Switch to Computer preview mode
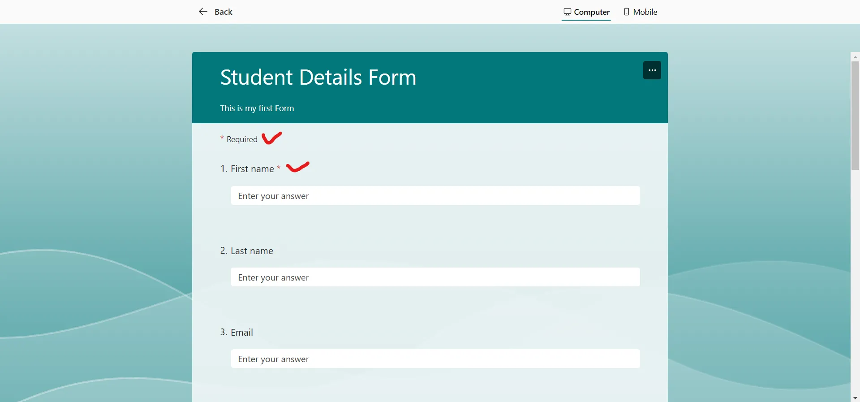 click(x=586, y=12)
